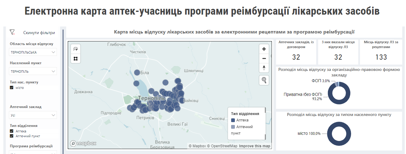The image size is (406, 154).
Task: Open the 'Усі' pharmacy institution dropdown
Action: coord(33,115)
